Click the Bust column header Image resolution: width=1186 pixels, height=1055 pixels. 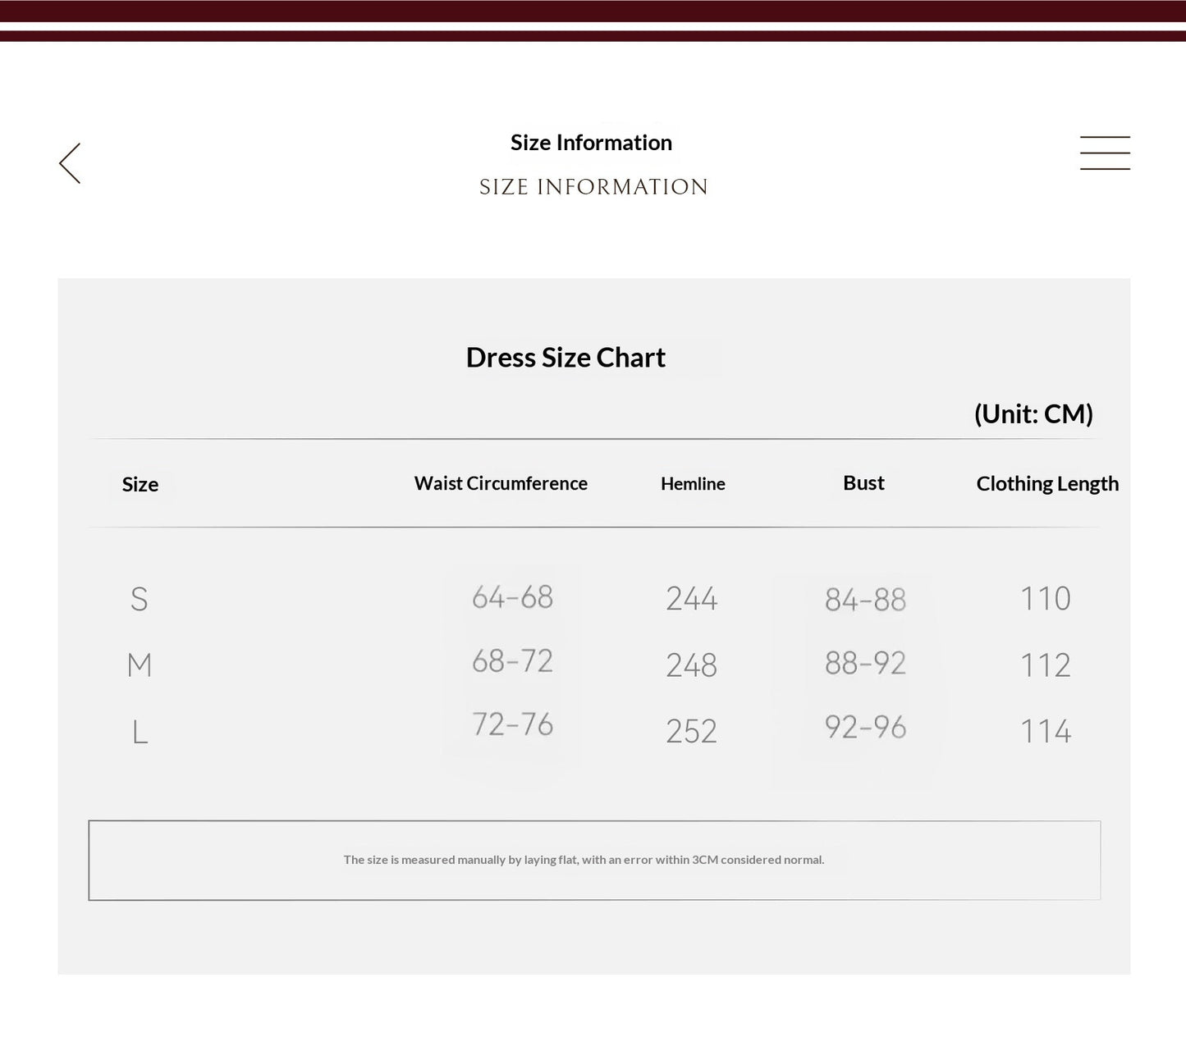tap(863, 483)
